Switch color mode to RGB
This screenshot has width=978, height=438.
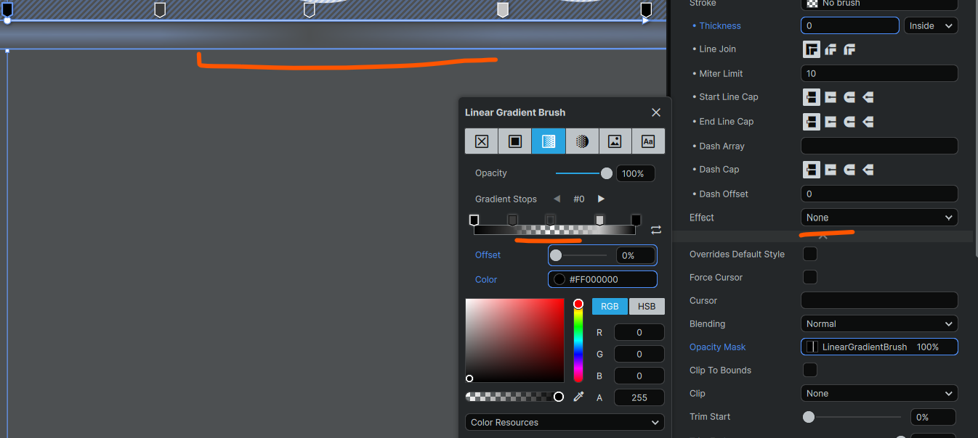click(x=610, y=306)
